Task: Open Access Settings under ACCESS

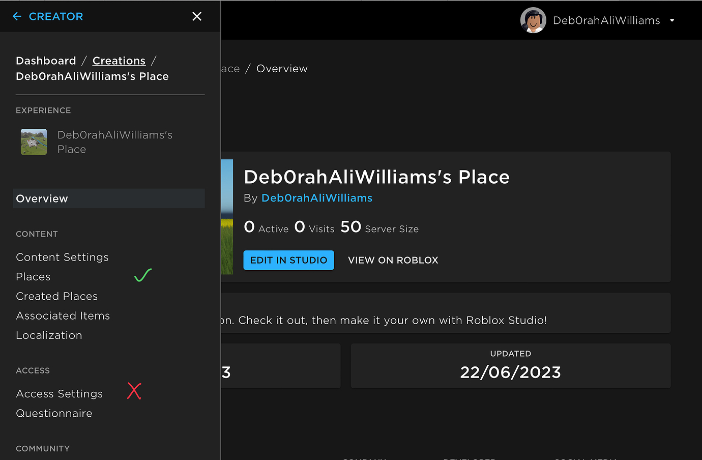Action: pos(60,393)
